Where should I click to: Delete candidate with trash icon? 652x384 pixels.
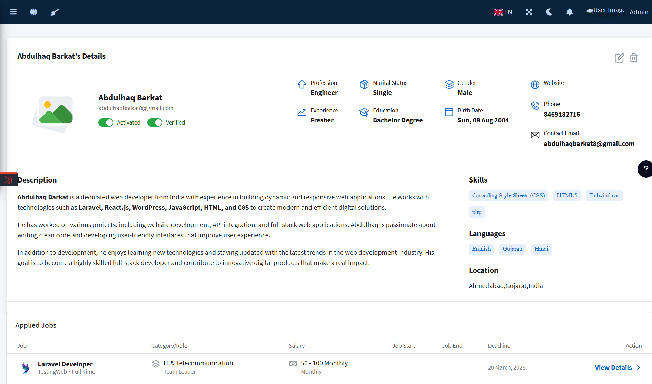(x=634, y=58)
